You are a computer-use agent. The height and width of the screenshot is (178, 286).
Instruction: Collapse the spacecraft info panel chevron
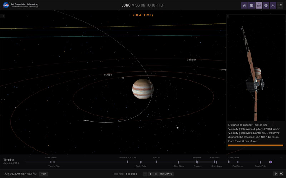click(227, 16)
